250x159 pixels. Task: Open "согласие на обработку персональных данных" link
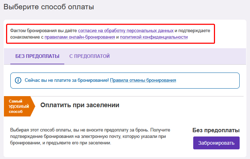[x=126, y=30]
